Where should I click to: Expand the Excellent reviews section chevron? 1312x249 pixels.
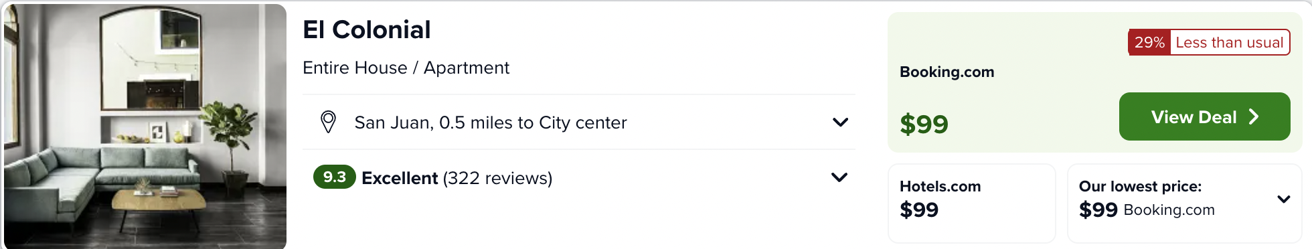point(839,177)
